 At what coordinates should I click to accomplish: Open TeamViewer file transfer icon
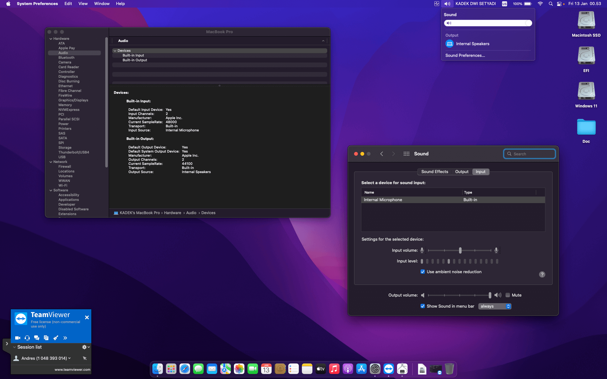[46, 338]
